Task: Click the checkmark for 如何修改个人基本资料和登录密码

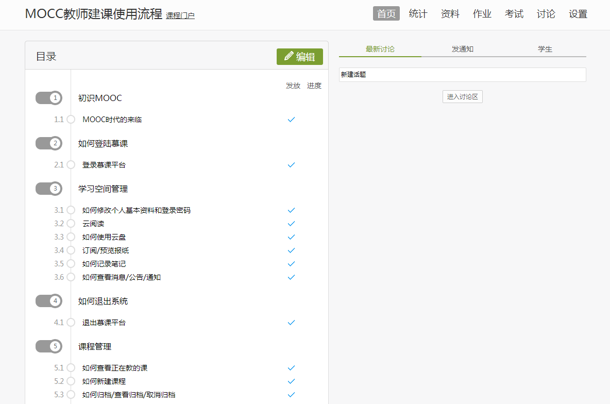Action: click(291, 210)
